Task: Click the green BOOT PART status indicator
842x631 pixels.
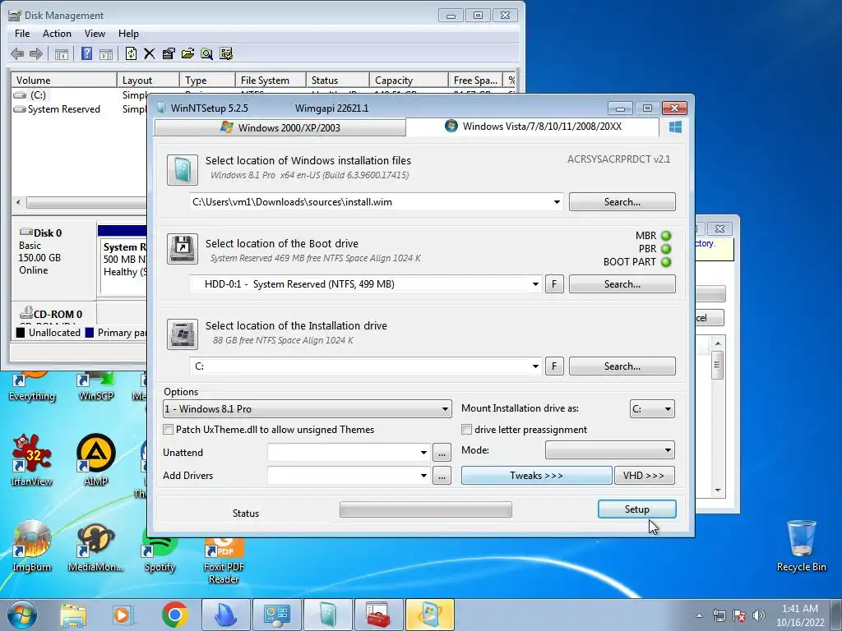Action: (666, 262)
